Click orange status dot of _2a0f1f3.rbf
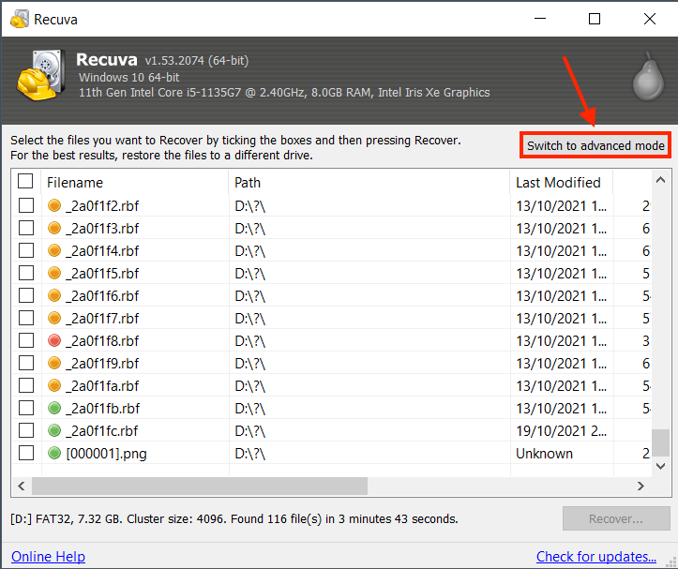 54,228
